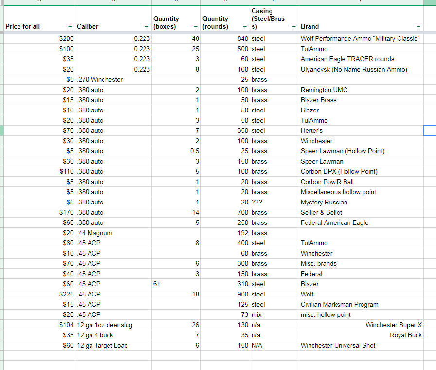Click the .270 Winchester caliber cell
Viewport: 436px width, 370px height.
point(113,79)
